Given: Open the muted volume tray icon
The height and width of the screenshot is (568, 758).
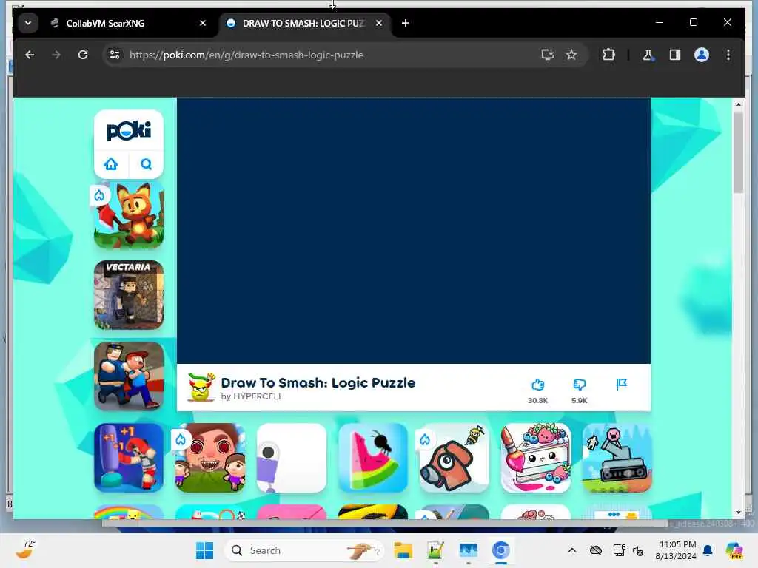Looking at the screenshot, I should pyautogui.click(x=638, y=550).
